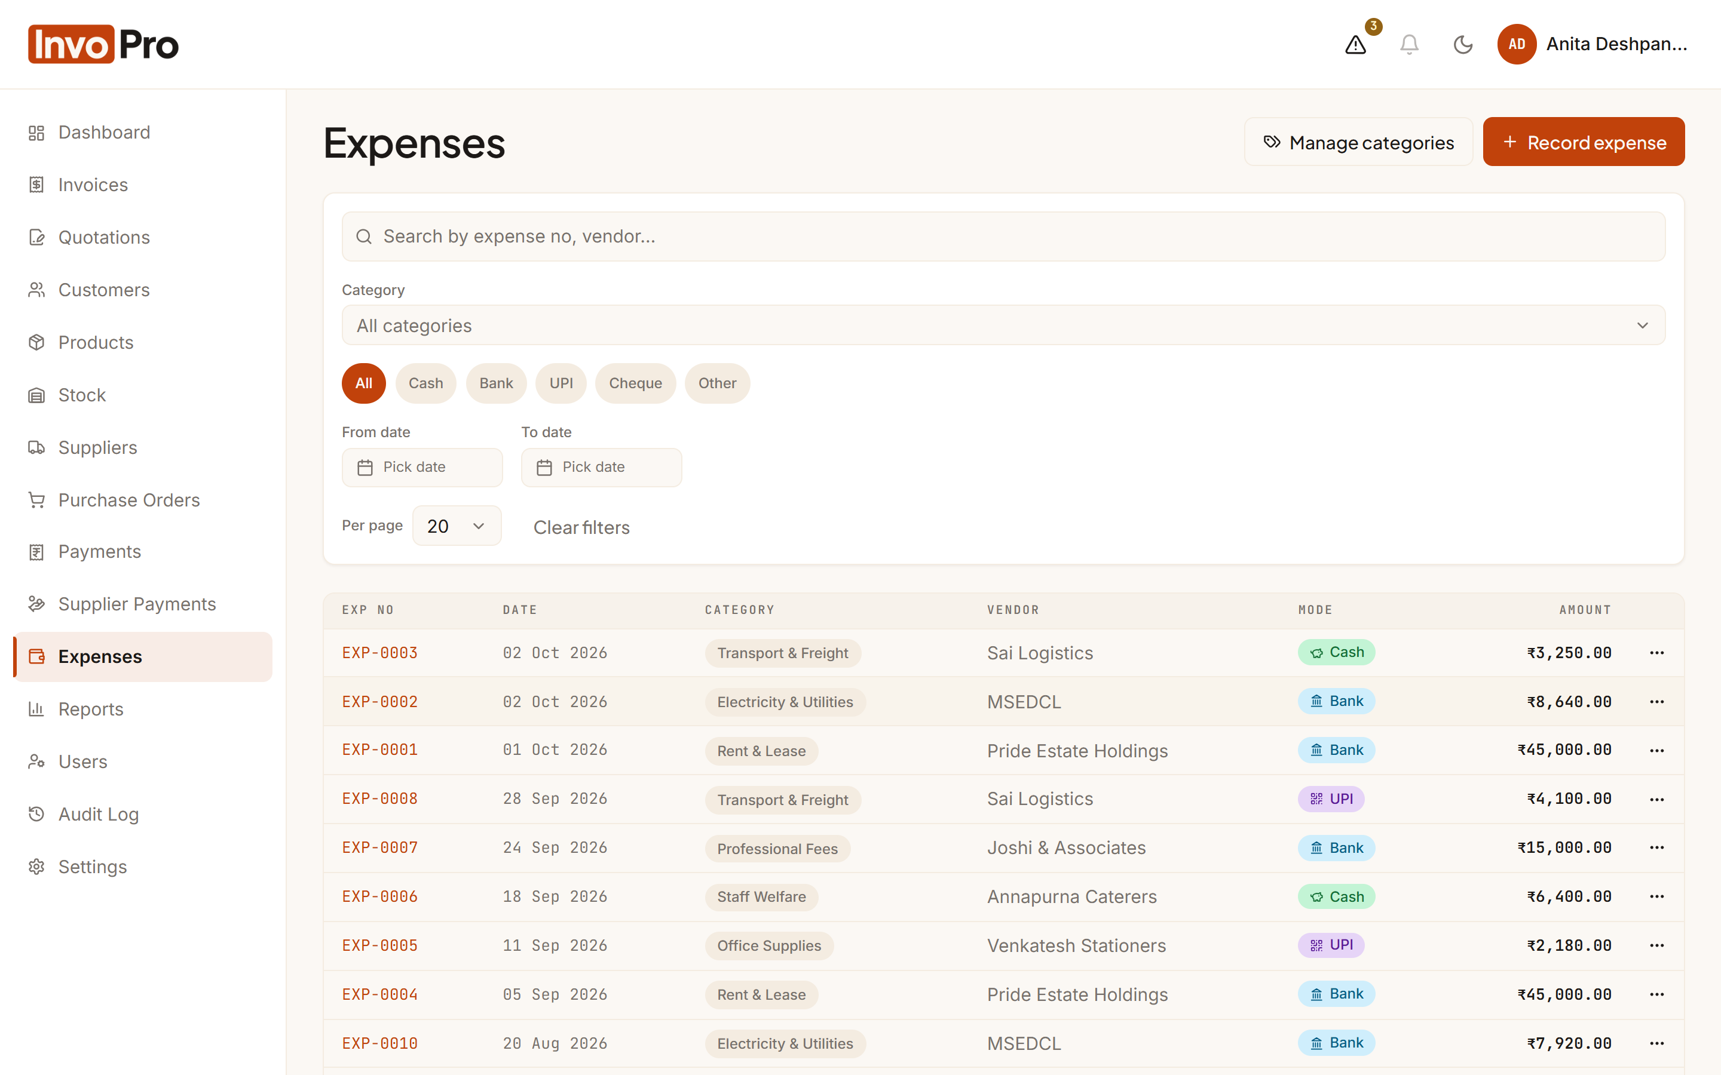The image size is (1721, 1075).
Task: Open the From date picker
Action: (x=422, y=467)
